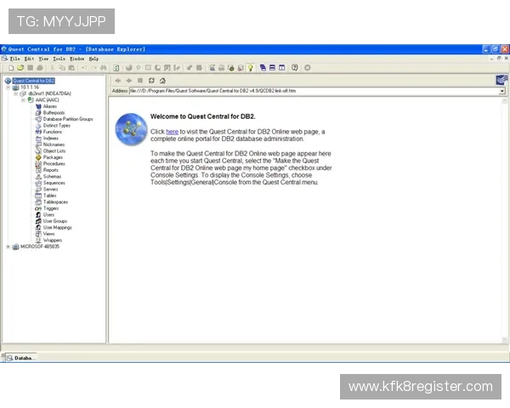Collapse the db2inst1 instance node
This screenshot has height=408, width=510.
(15, 93)
